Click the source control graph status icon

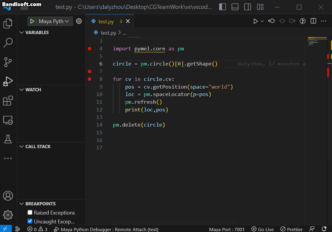tap(18, 229)
